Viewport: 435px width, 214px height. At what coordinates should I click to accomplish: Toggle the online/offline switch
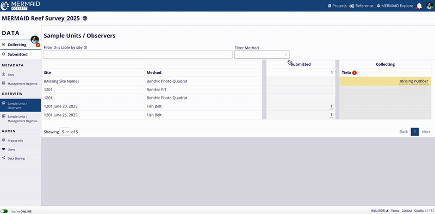tap(4, 211)
